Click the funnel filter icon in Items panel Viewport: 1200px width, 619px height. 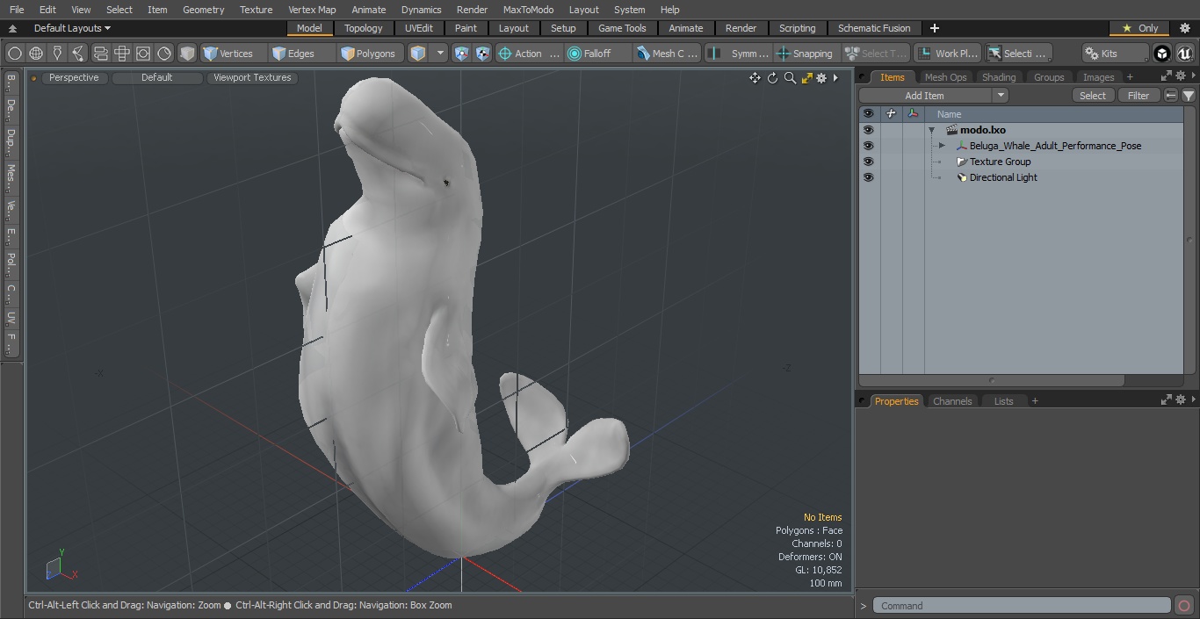[1189, 95]
